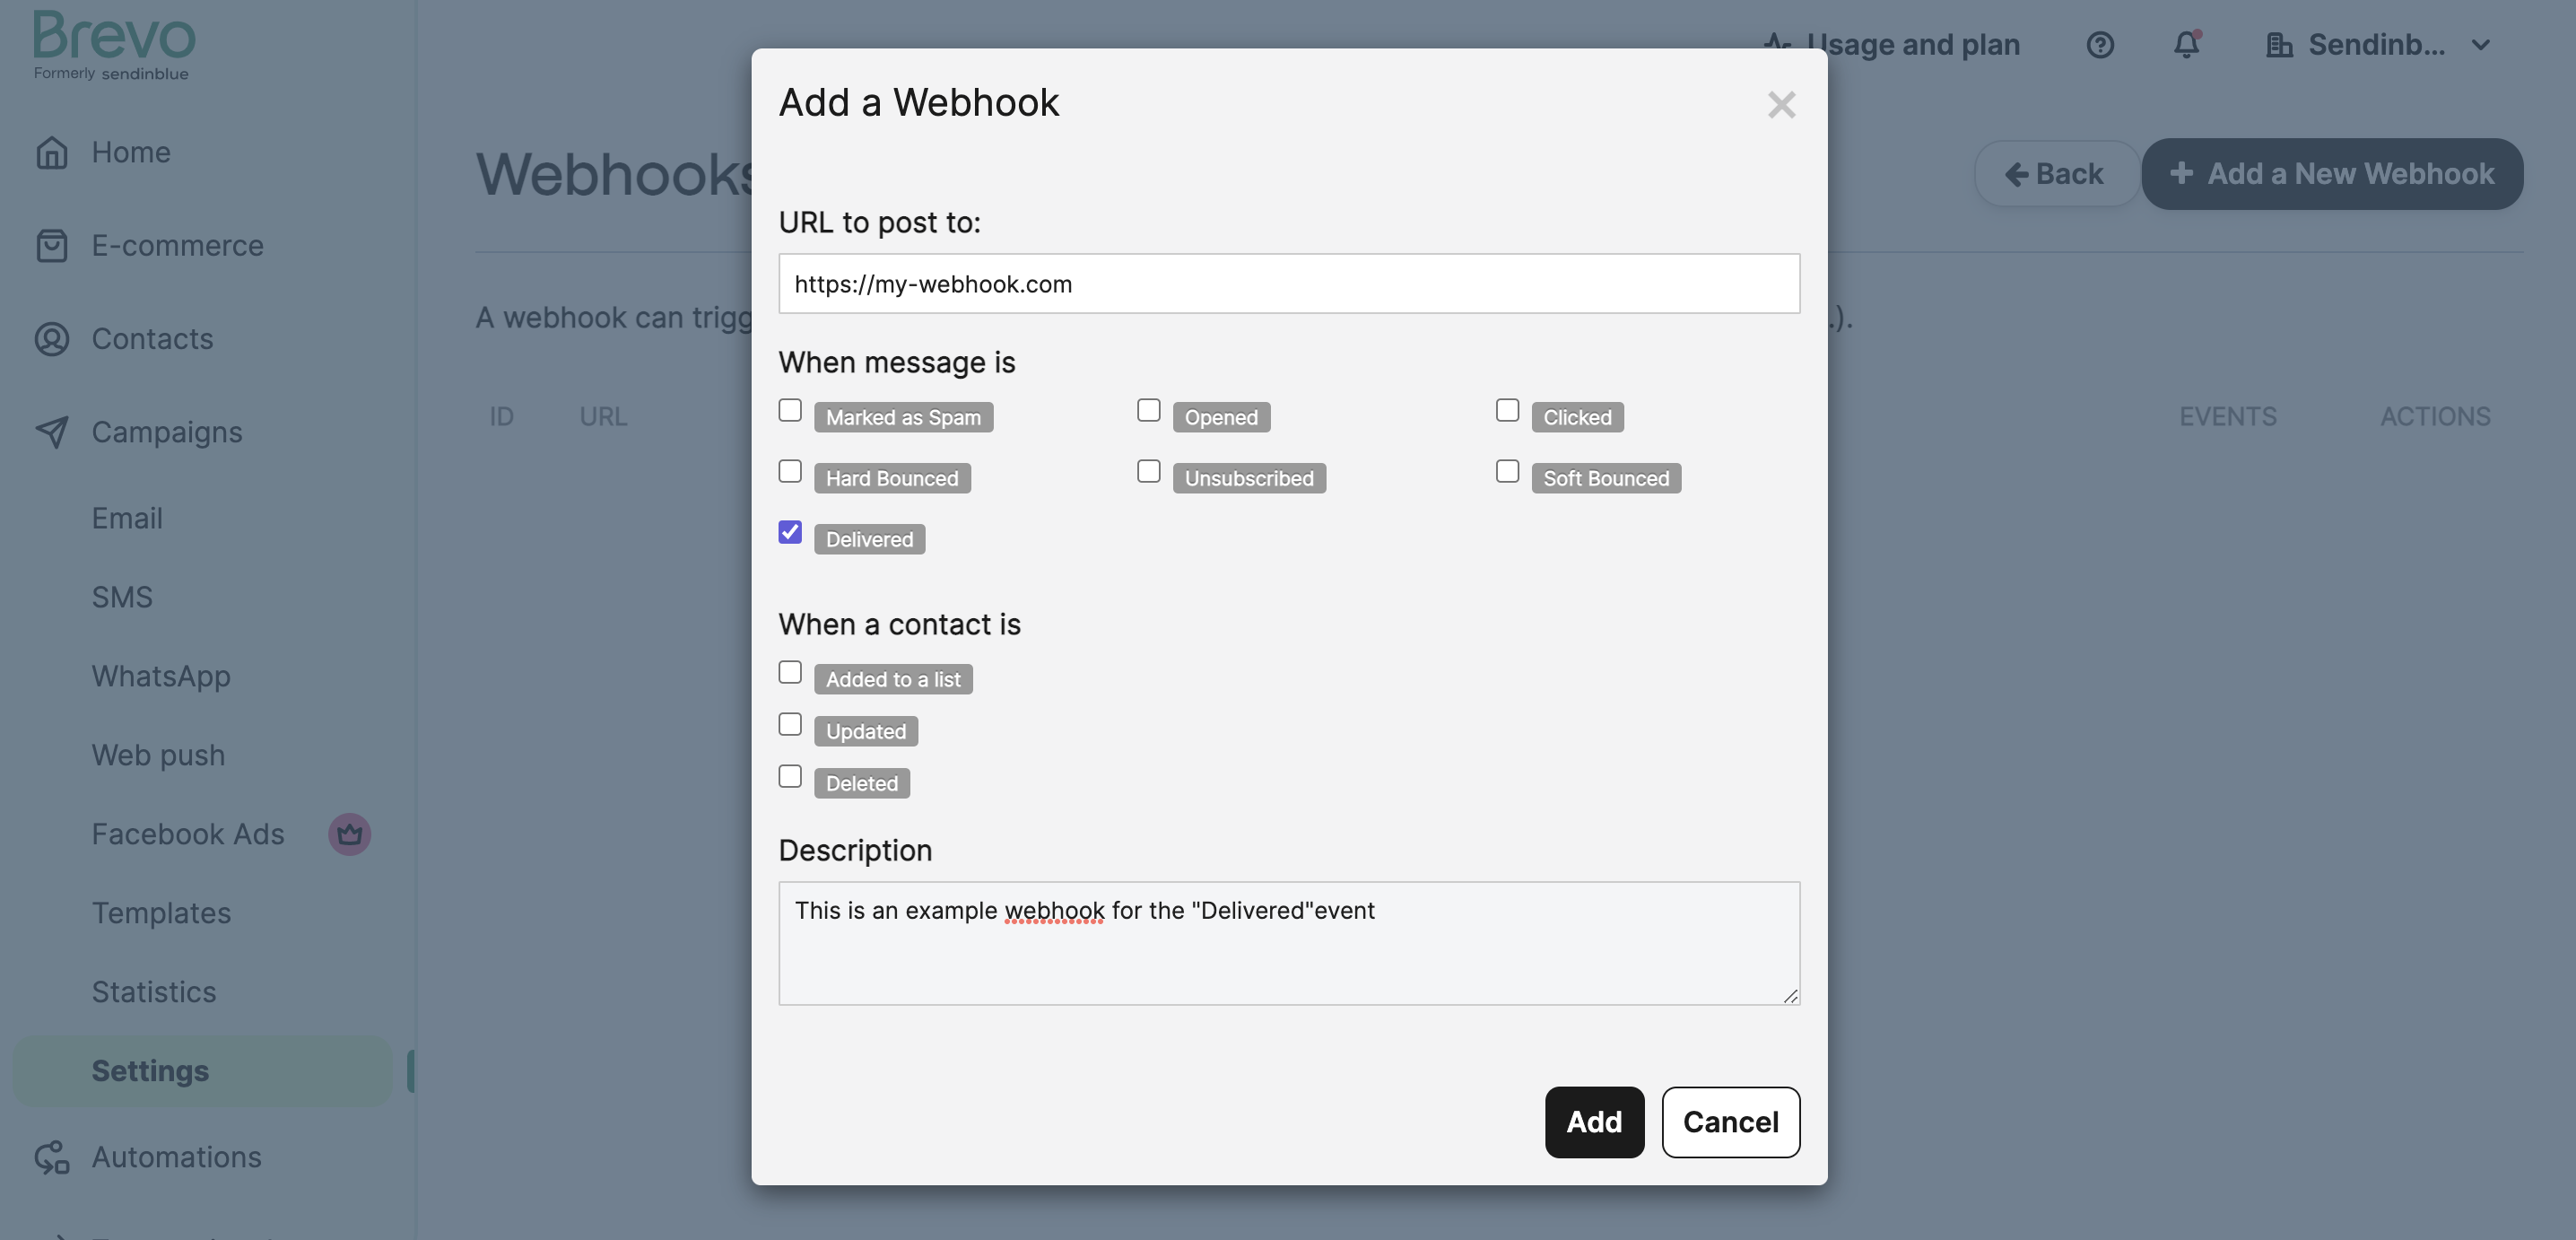Click the organization building icon
2576x1240 pixels.
(2281, 45)
